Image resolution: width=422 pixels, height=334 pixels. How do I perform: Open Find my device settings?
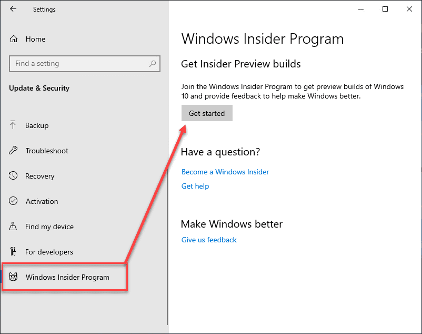(49, 227)
